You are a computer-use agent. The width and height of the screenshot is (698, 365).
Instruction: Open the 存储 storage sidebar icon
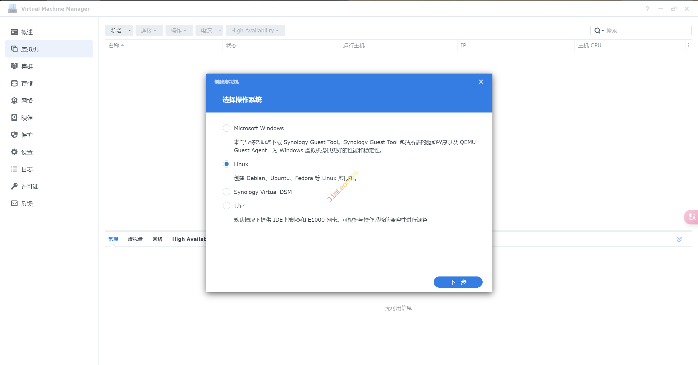pos(14,83)
